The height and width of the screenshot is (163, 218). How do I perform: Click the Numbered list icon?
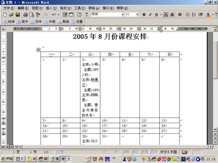[x=188, y=15]
